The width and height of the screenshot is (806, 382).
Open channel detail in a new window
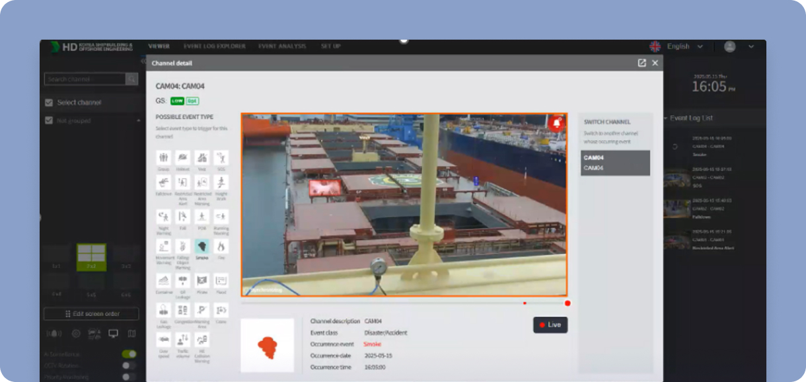[641, 63]
